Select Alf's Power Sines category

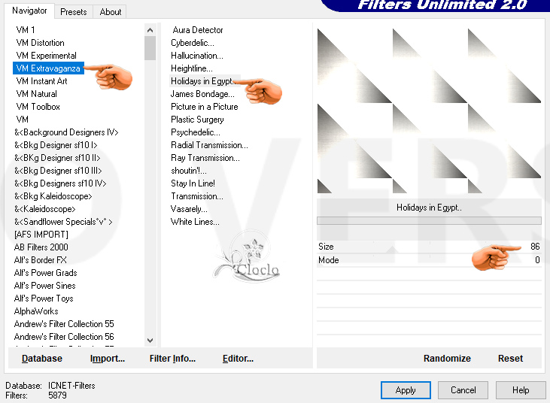tap(45, 286)
